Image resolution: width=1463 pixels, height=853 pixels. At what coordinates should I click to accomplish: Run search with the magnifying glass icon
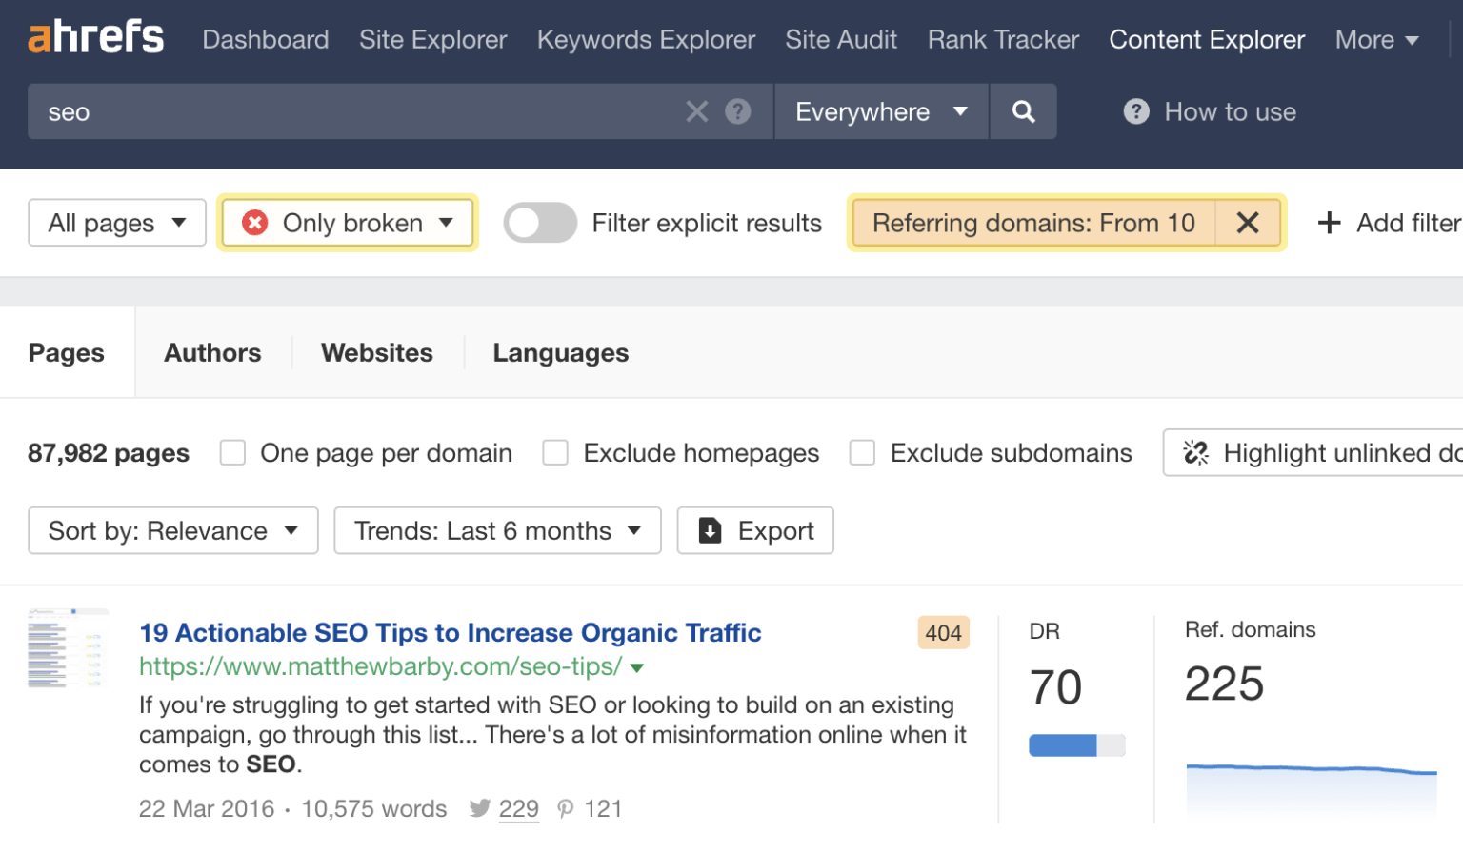tap(1023, 111)
